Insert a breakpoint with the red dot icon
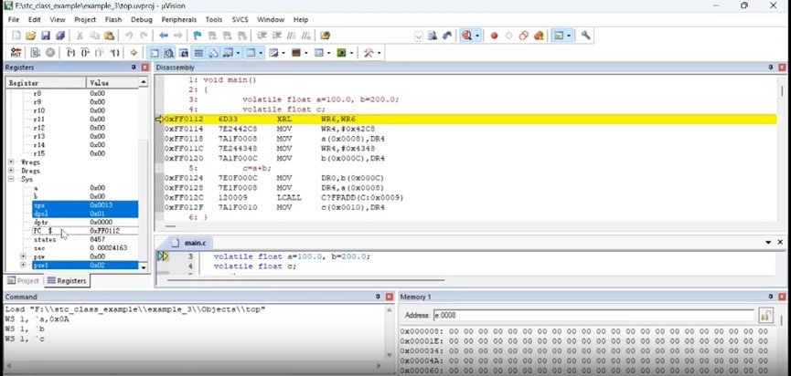The image size is (791, 376). pyautogui.click(x=495, y=36)
